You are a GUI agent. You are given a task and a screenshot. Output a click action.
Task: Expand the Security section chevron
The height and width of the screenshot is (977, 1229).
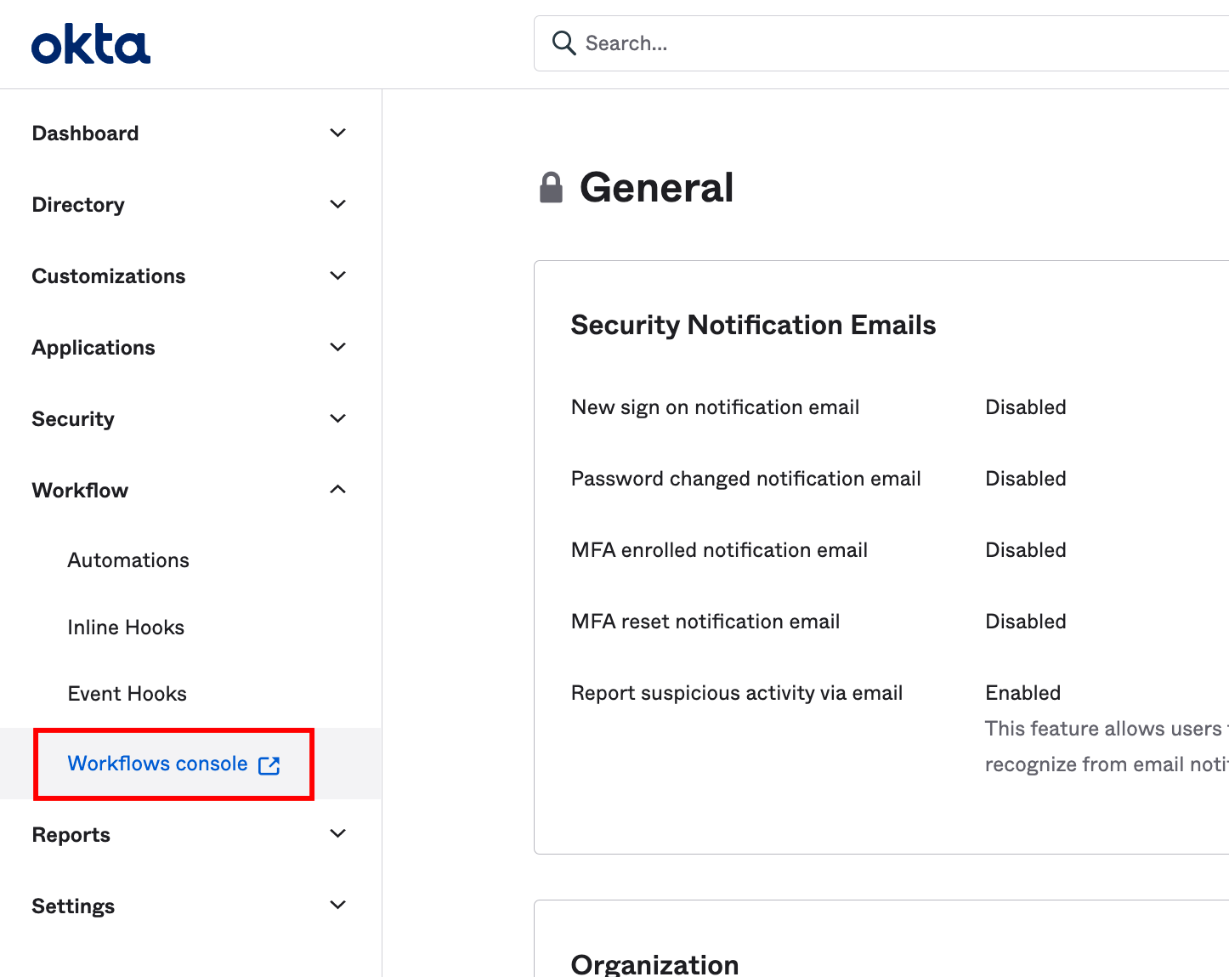click(337, 418)
